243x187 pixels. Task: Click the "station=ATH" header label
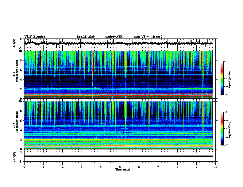point(114,37)
